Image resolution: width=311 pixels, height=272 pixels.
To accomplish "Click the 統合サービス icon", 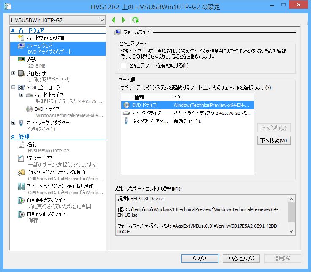I will pyautogui.click(x=21, y=158).
